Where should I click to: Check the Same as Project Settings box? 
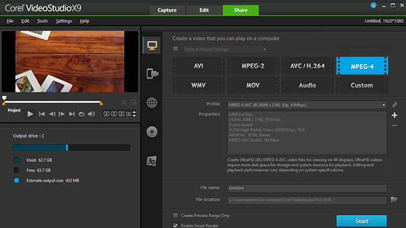pyautogui.click(x=175, y=49)
